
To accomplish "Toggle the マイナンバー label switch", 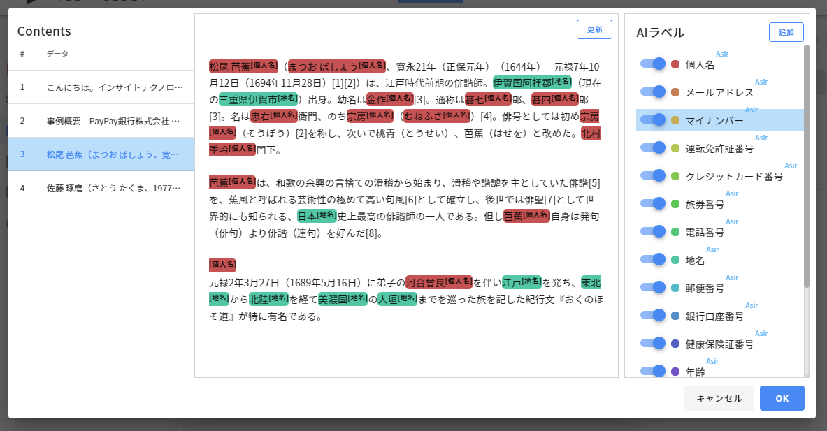I will point(653,119).
